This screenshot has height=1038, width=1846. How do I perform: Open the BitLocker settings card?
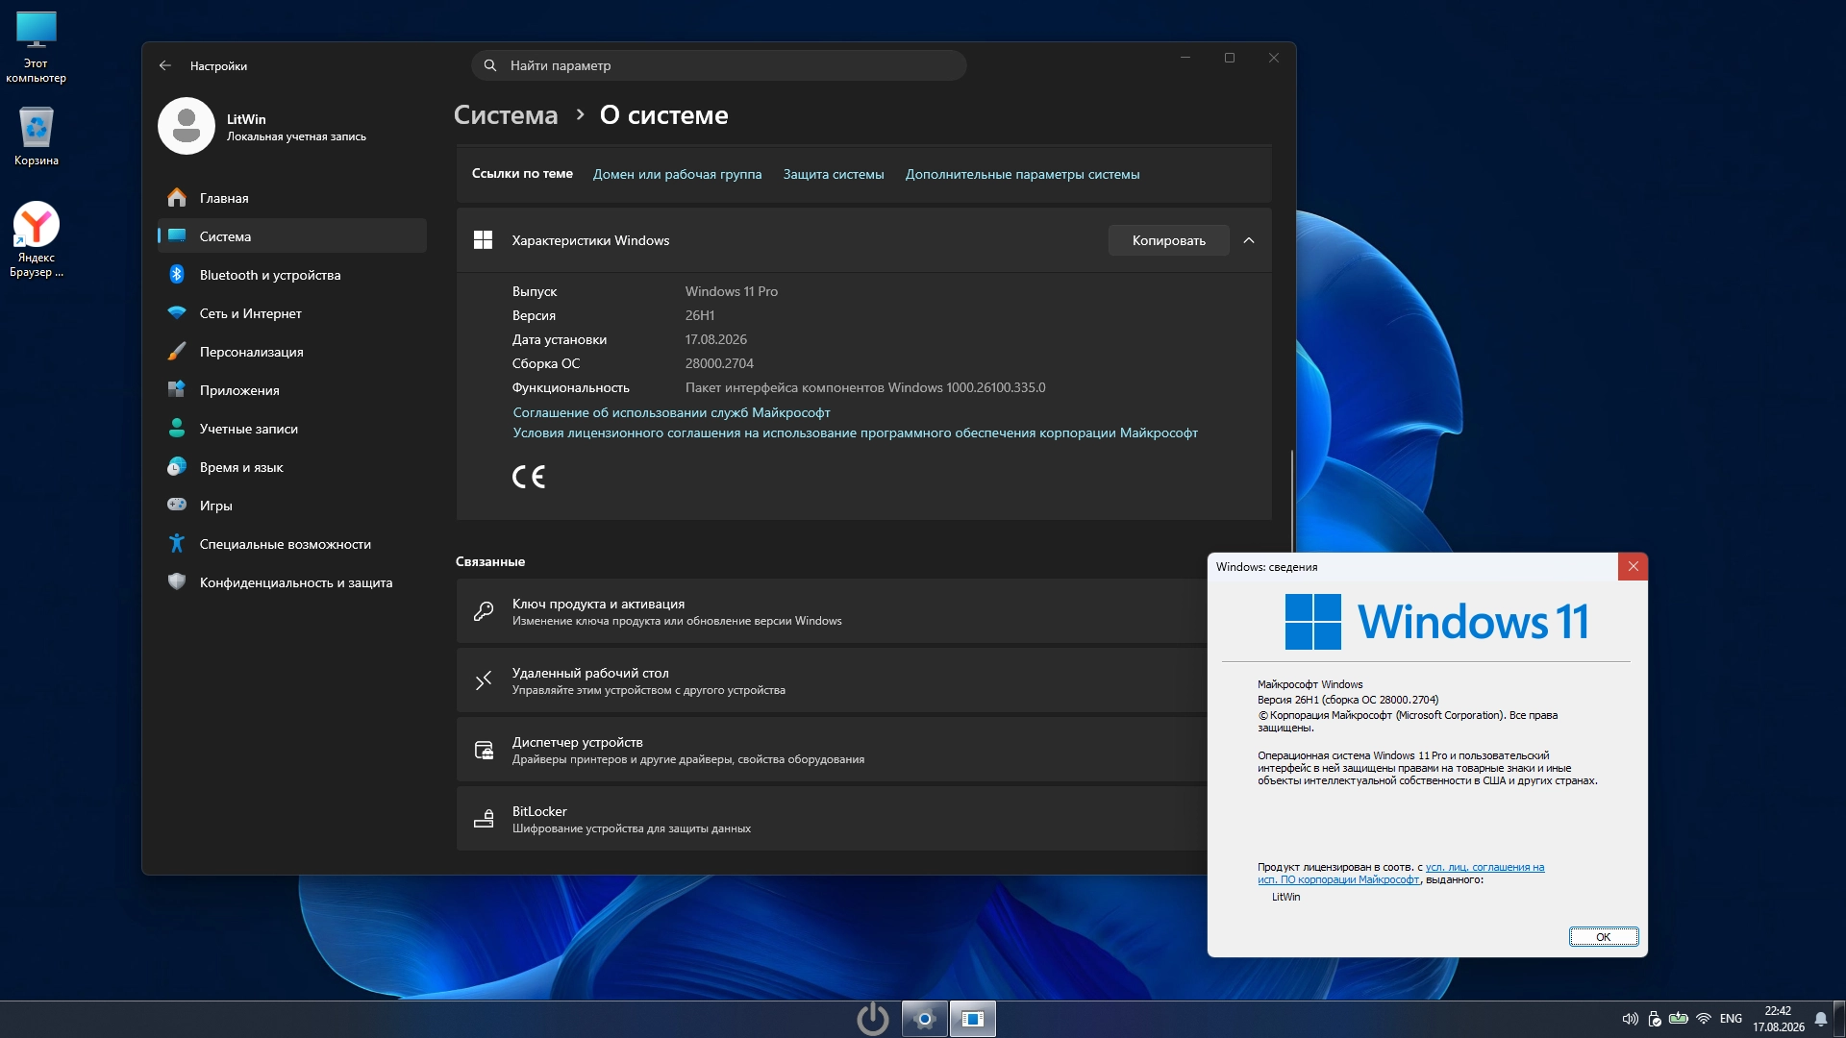click(832, 819)
